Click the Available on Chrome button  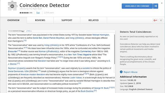137,6
